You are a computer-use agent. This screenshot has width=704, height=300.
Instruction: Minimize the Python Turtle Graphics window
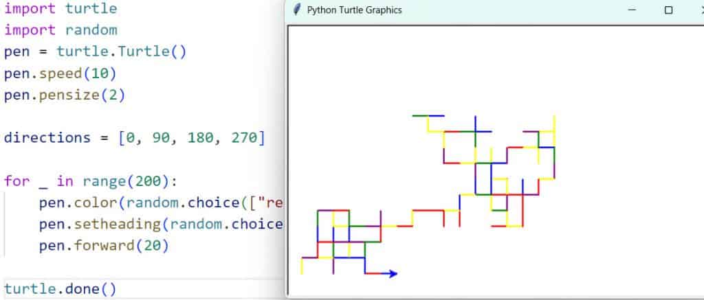[x=631, y=10]
